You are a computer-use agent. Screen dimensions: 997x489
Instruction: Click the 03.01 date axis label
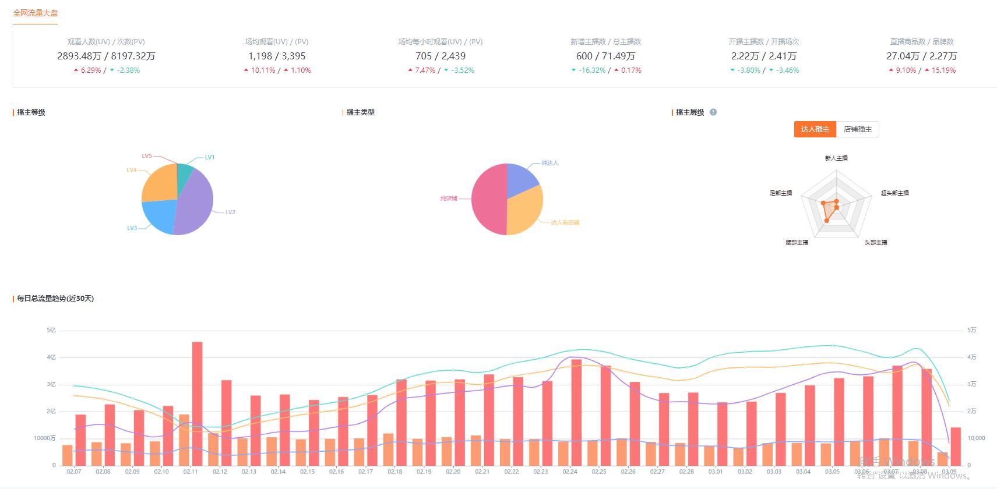[x=716, y=472]
